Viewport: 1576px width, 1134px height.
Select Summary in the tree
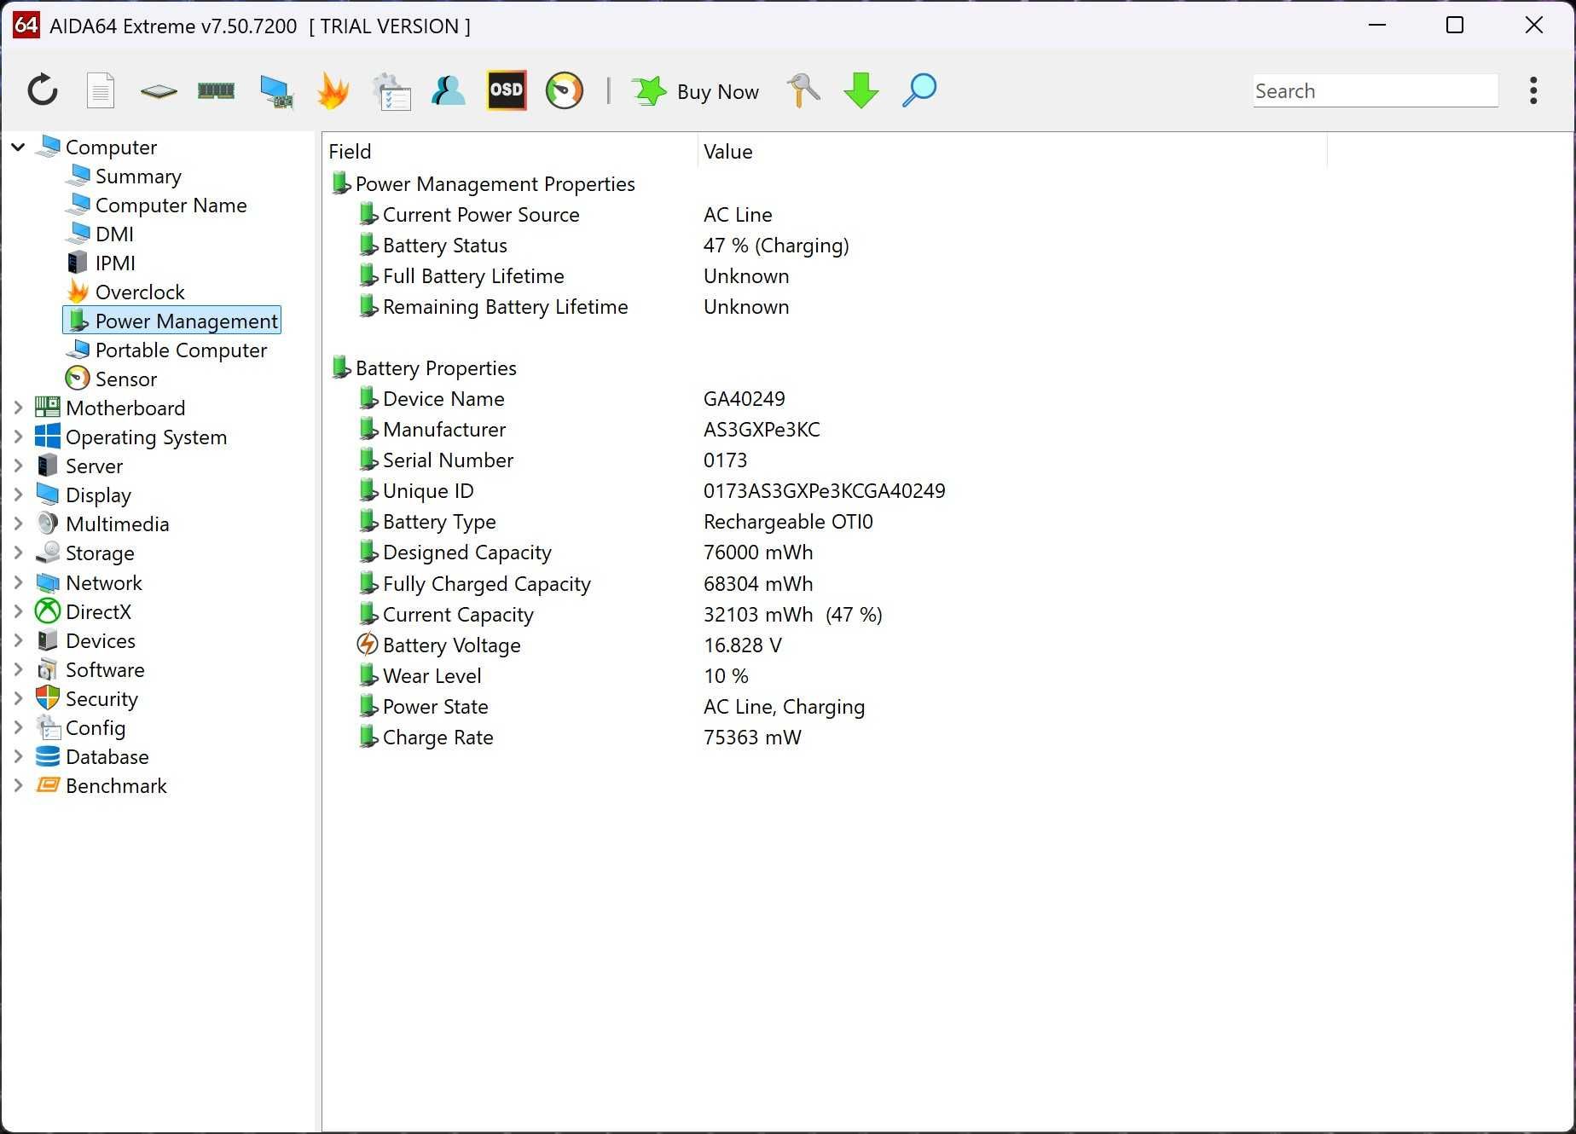[138, 176]
